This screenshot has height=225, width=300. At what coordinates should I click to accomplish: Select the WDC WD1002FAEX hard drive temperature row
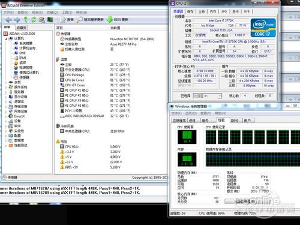pyautogui.click(x=94, y=116)
